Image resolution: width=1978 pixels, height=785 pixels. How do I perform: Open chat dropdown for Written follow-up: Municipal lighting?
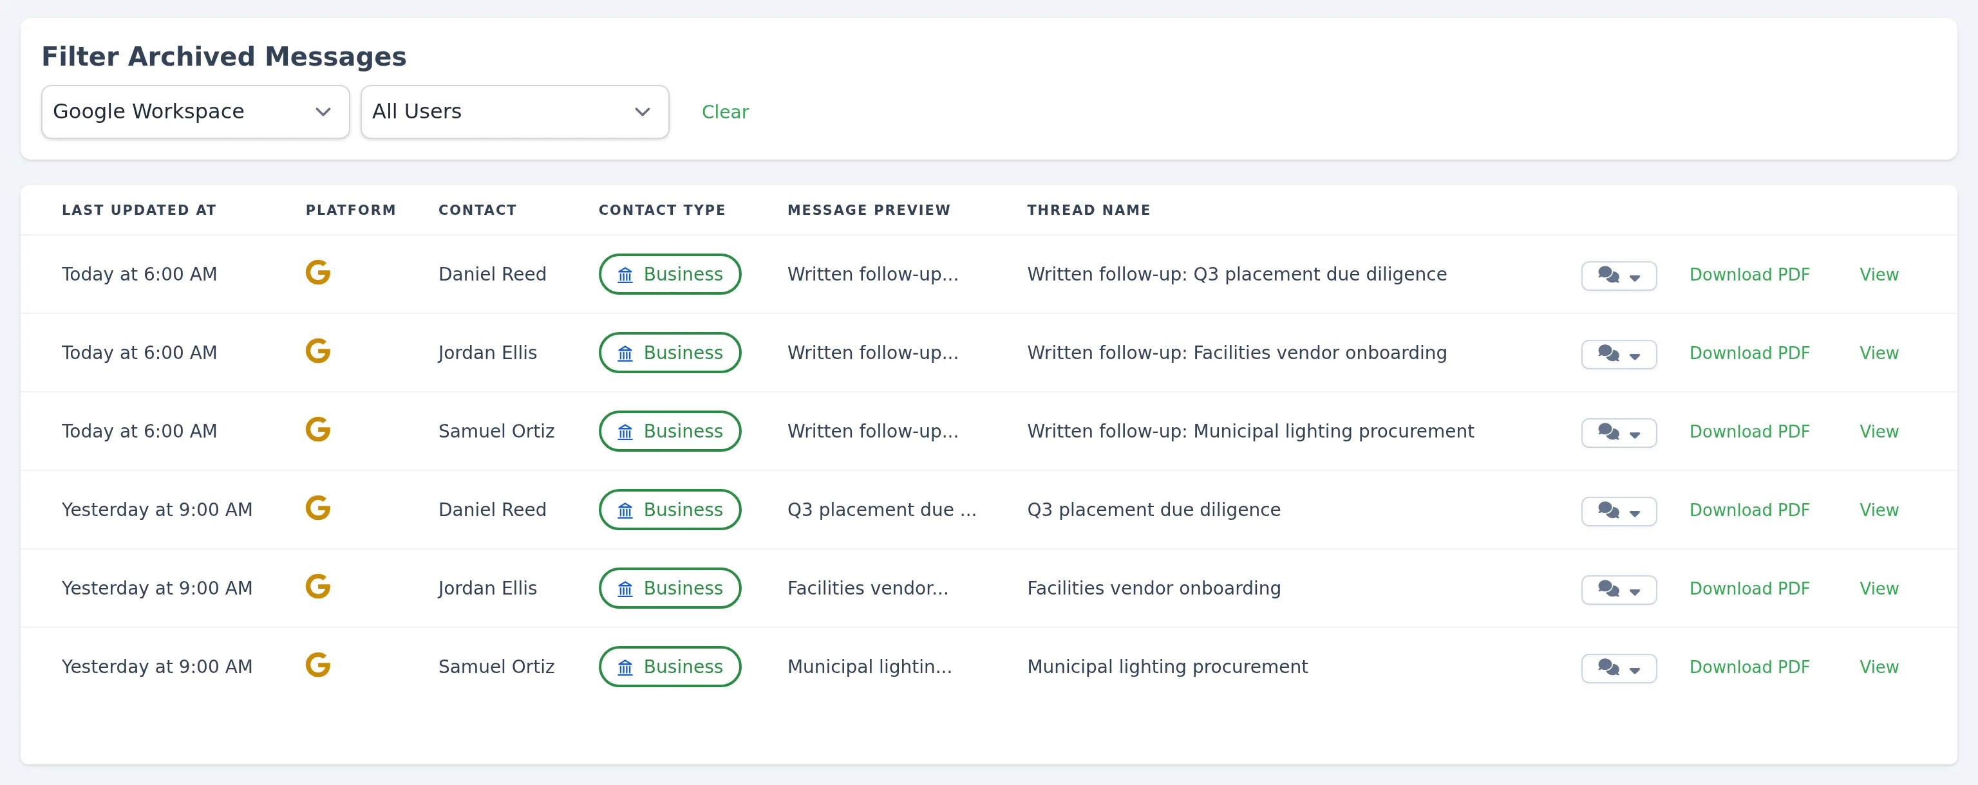click(x=1619, y=432)
